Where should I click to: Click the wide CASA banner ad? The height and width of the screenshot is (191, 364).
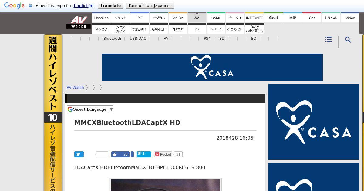212,67
